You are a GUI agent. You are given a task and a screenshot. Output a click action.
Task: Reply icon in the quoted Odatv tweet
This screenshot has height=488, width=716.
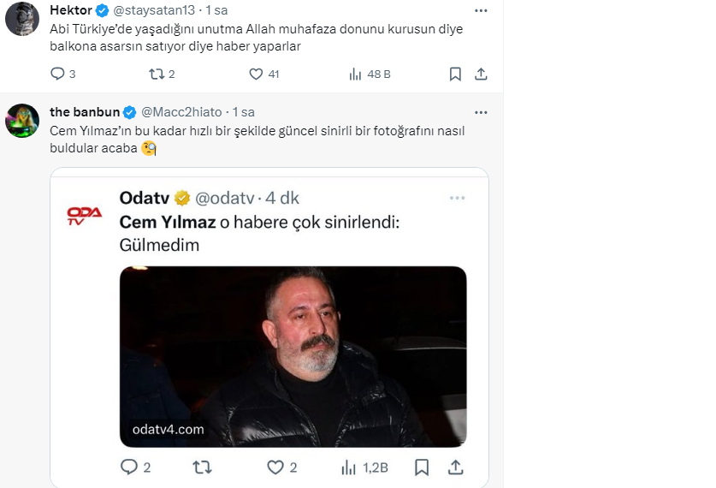point(129,467)
